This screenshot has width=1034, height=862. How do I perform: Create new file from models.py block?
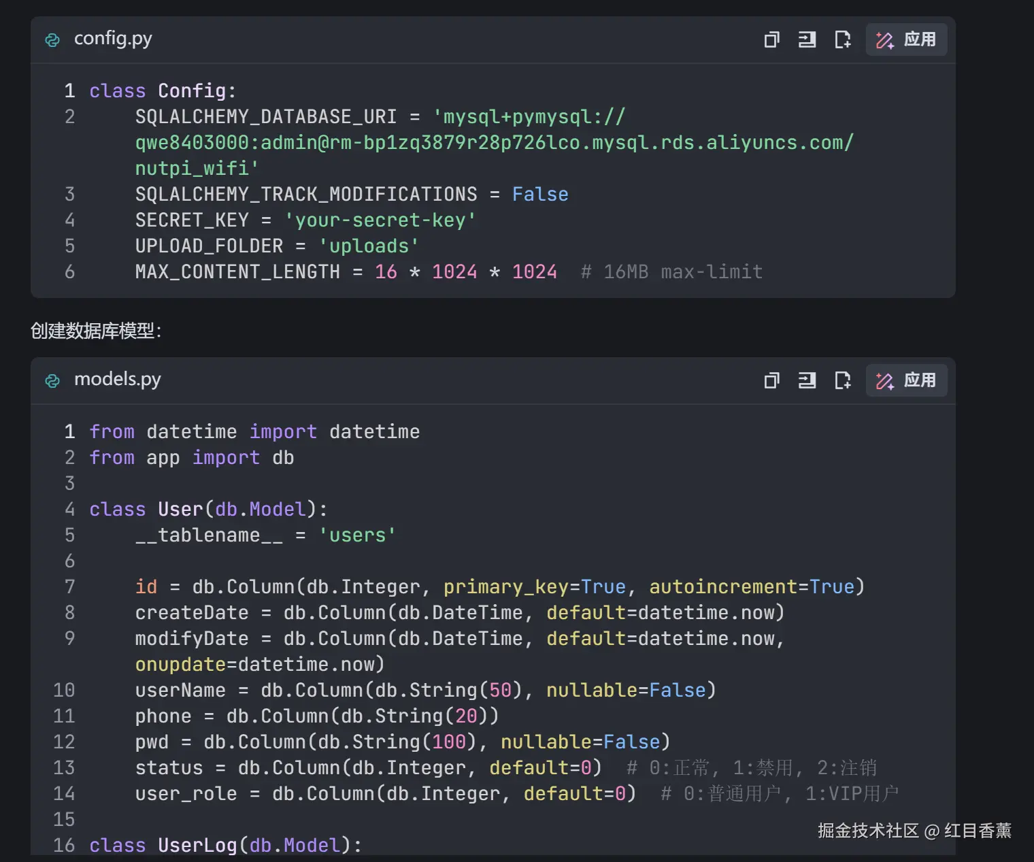point(842,380)
